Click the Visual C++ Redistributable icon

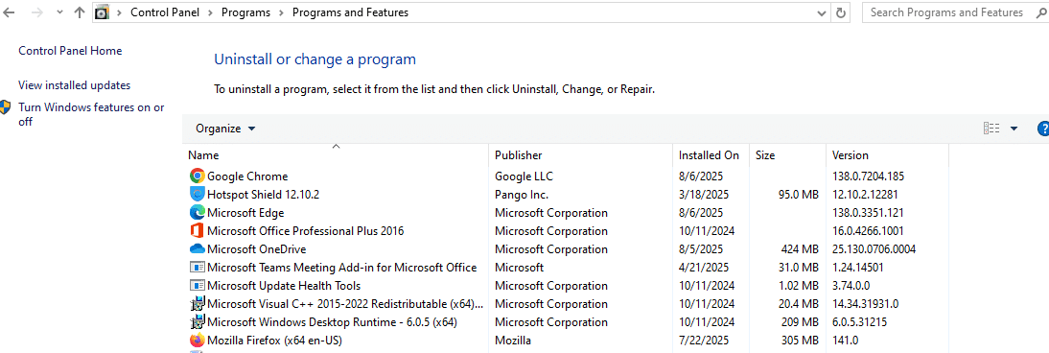tap(197, 303)
